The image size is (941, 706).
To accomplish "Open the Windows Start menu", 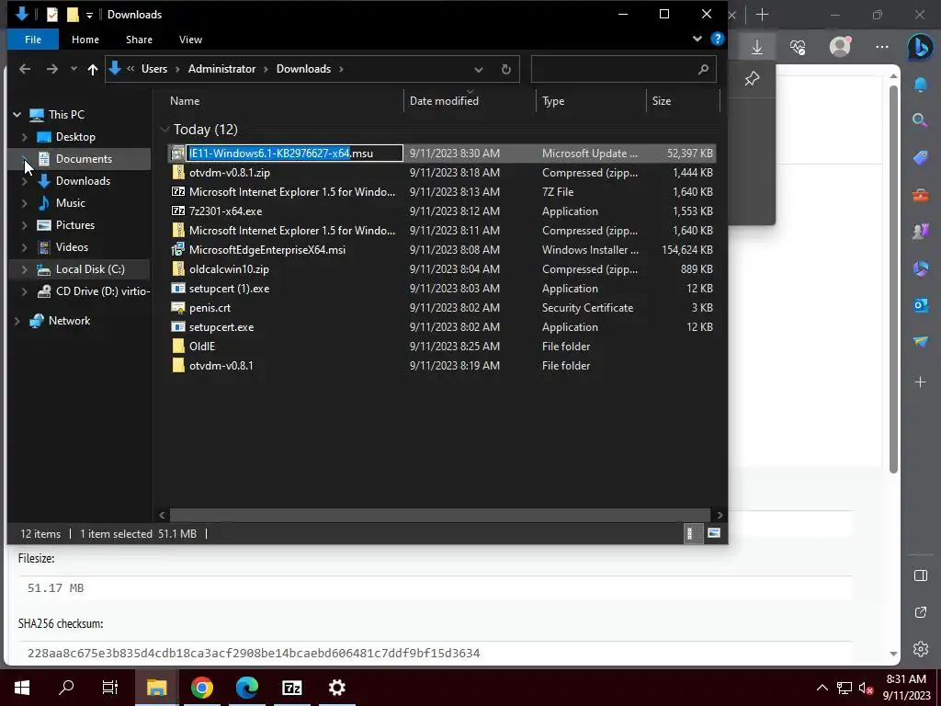I will coord(22,688).
